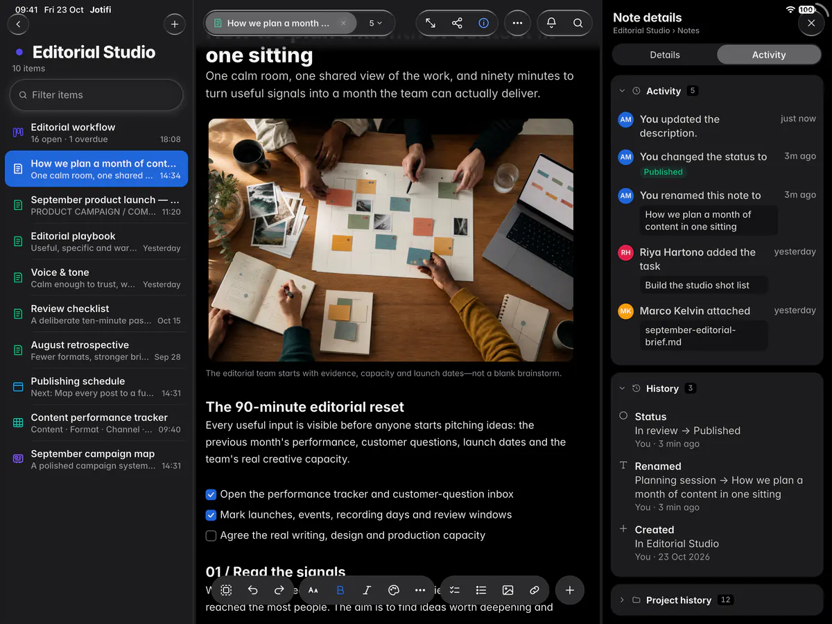The image size is (832, 624).
Task: Click the 'In review → Published' history entry
Action: pyautogui.click(x=688, y=431)
